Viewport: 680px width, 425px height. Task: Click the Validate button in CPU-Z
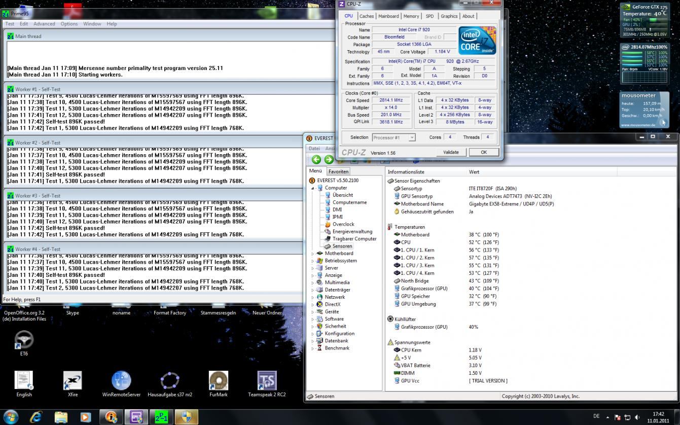coord(451,152)
